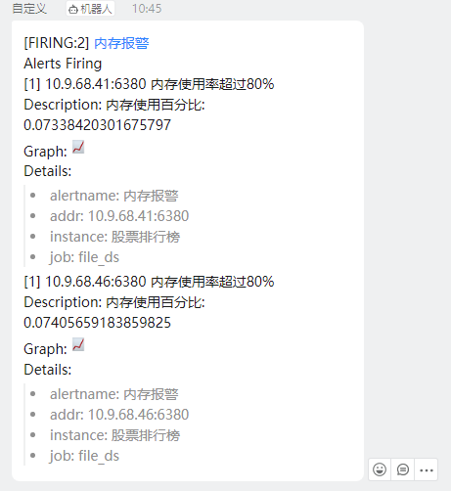Click addr: 10.9.68.46:6380 detail row

point(119,415)
